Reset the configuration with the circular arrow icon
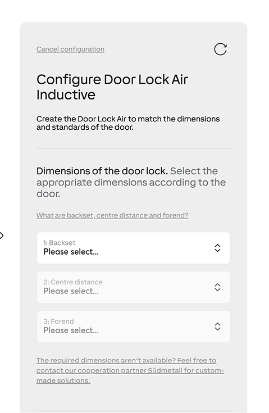269x413 pixels. pos(220,49)
